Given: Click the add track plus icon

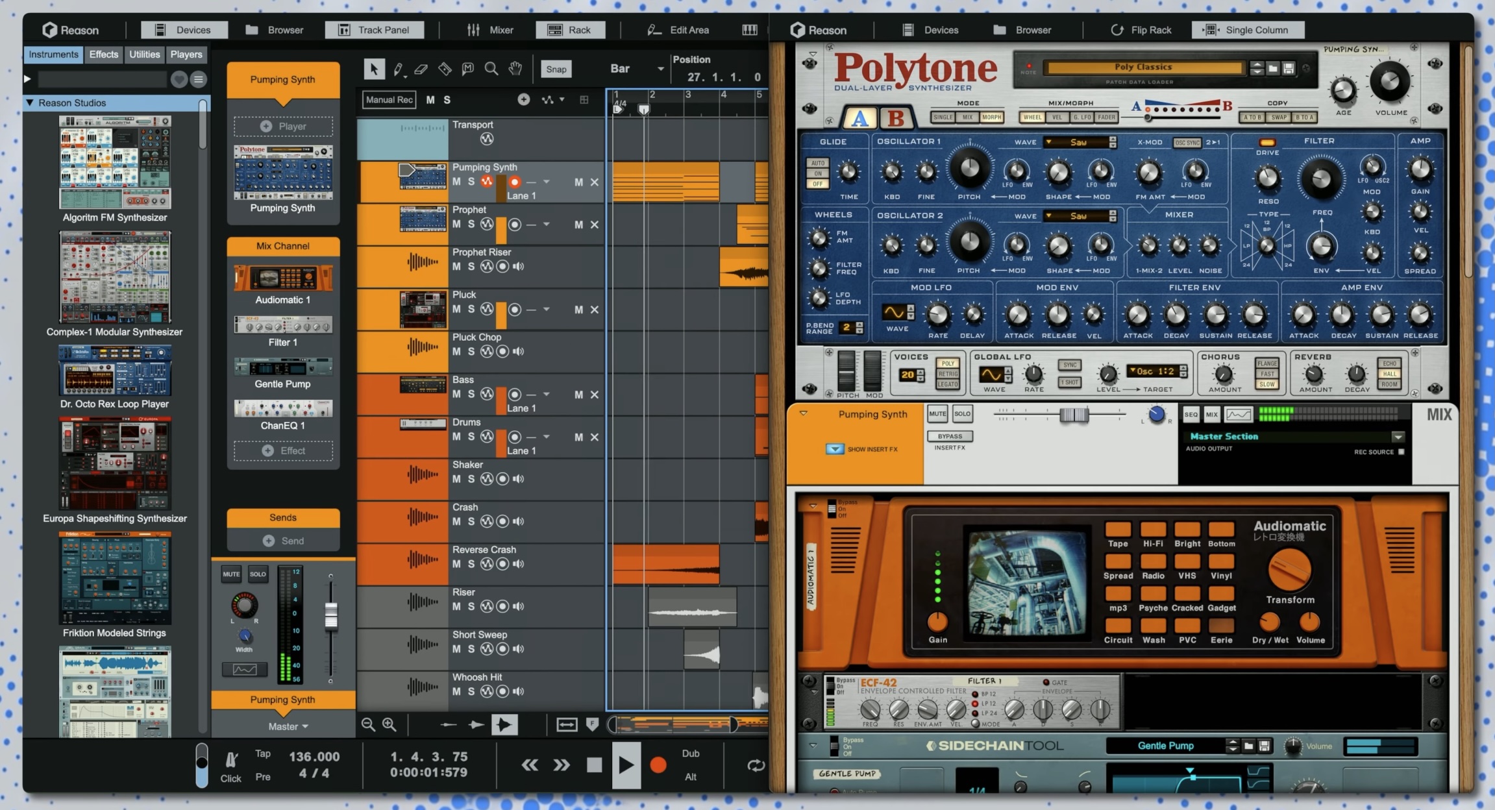Looking at the screenshot, I should 523,99.
